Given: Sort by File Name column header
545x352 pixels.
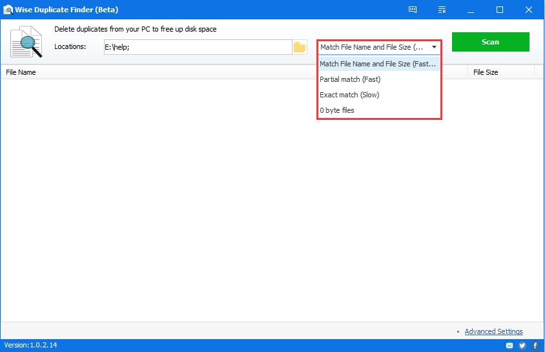Looking at the screenshot, I should tap(21, 72).
